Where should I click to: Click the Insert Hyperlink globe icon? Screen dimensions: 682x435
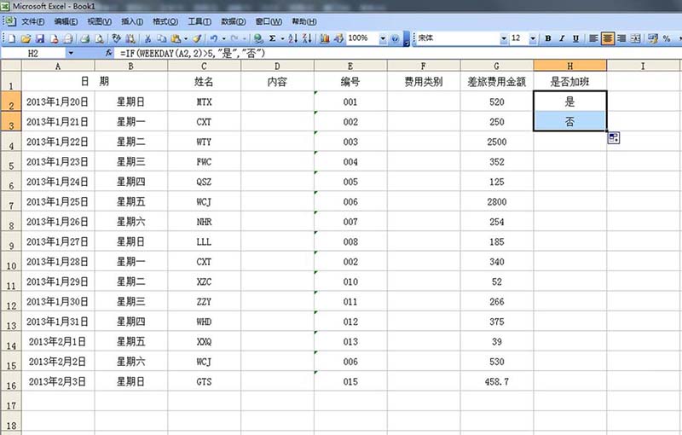[x=258, y=38]
